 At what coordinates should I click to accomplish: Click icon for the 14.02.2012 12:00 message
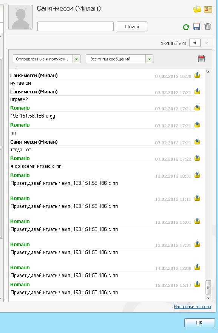(x=197, y=267)
